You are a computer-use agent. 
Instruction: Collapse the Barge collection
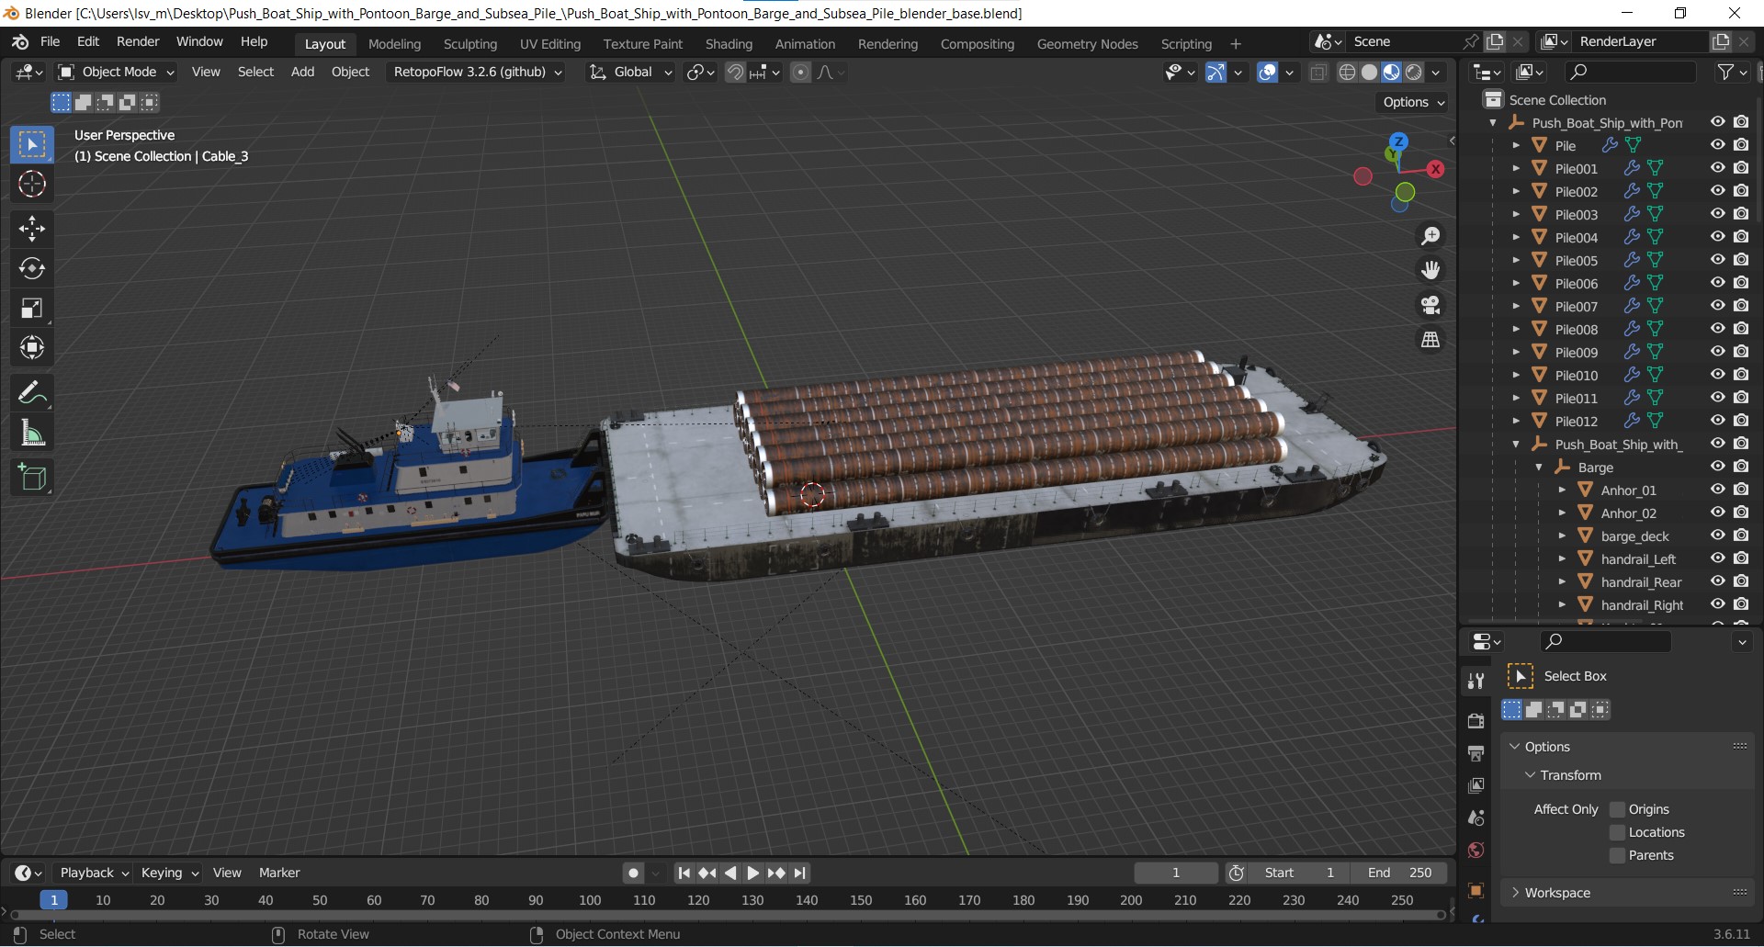tap(1539, 467)
